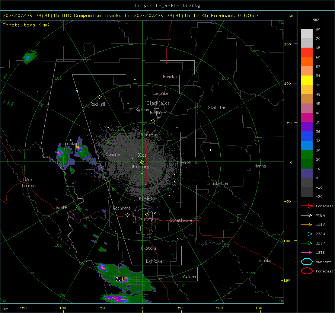Image resolution: width=335 pixels, height=313 pixels.
Task: Click the green 31JP arrow legend icon
Action: [x=307, y=243]
